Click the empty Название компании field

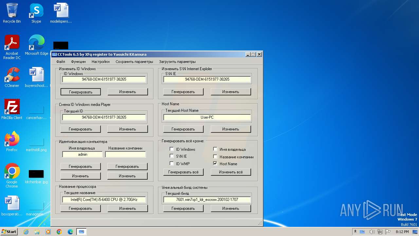[125, 154]
